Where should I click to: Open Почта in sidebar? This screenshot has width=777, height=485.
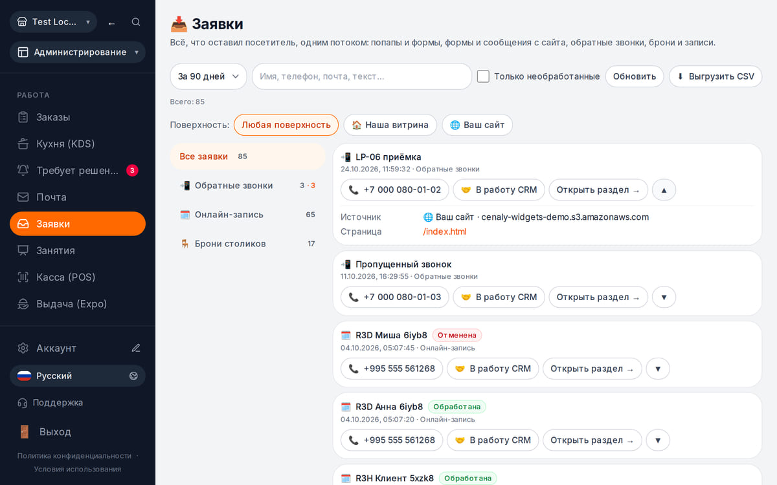[78, 197]
